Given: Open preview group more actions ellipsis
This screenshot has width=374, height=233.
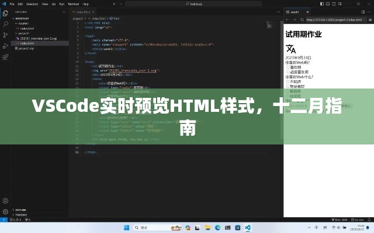Looking at the screenshot, I should click(370, 12).
